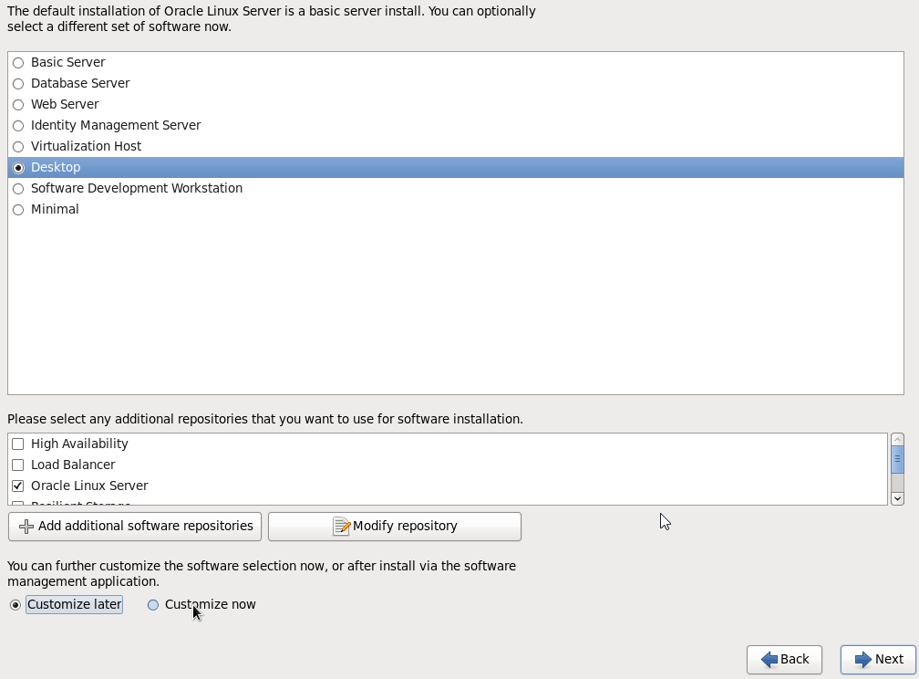Select the Basic Server radio button
Image resolution: width=919 pixels, height=679 pixels.
pos(18,63)
